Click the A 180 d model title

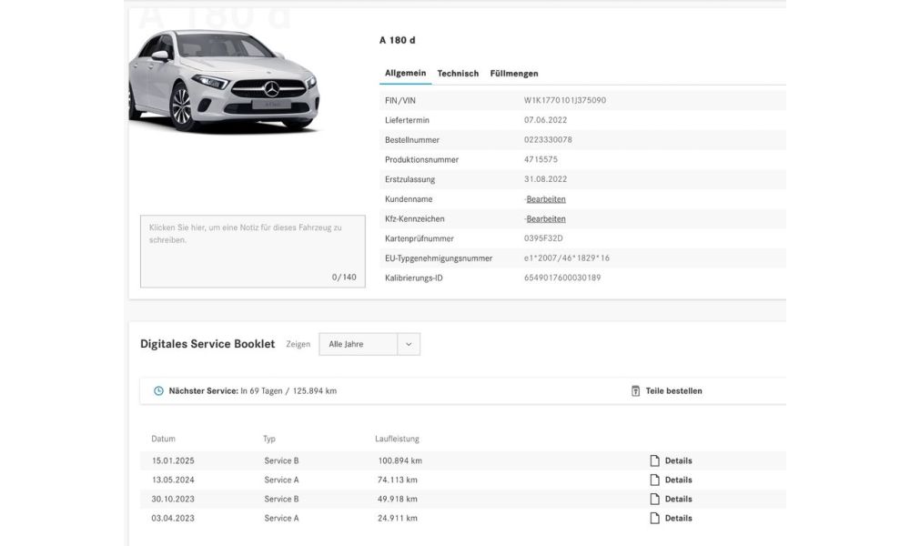click(x=397, y=40)
